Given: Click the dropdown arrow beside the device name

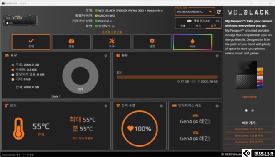Looking at the screenshot, I should [x=210, y=12].
